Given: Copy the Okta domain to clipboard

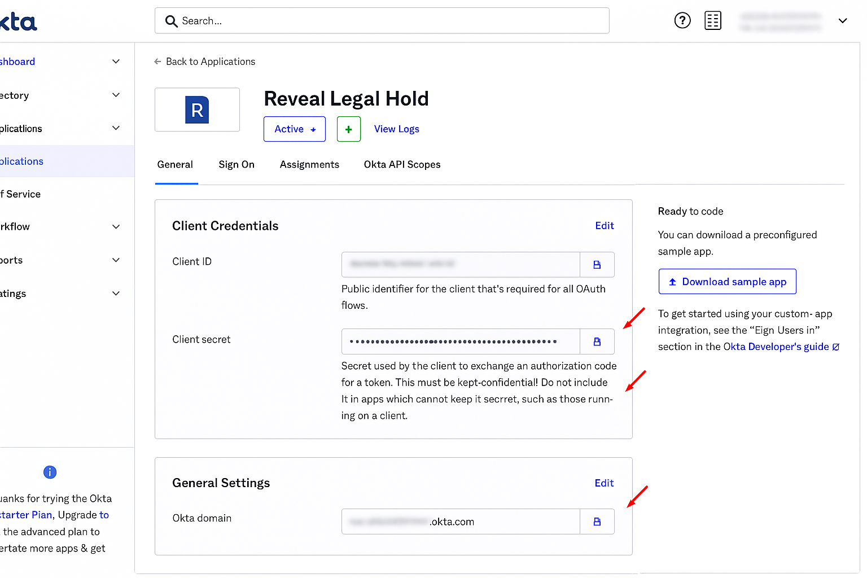Looking at the screenshot, I should pos(597,522).
